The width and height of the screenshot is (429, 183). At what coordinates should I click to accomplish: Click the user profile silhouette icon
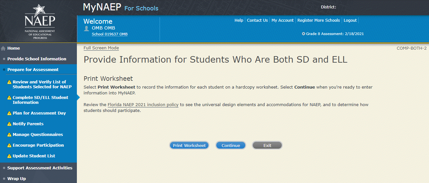tap(86, 29)
